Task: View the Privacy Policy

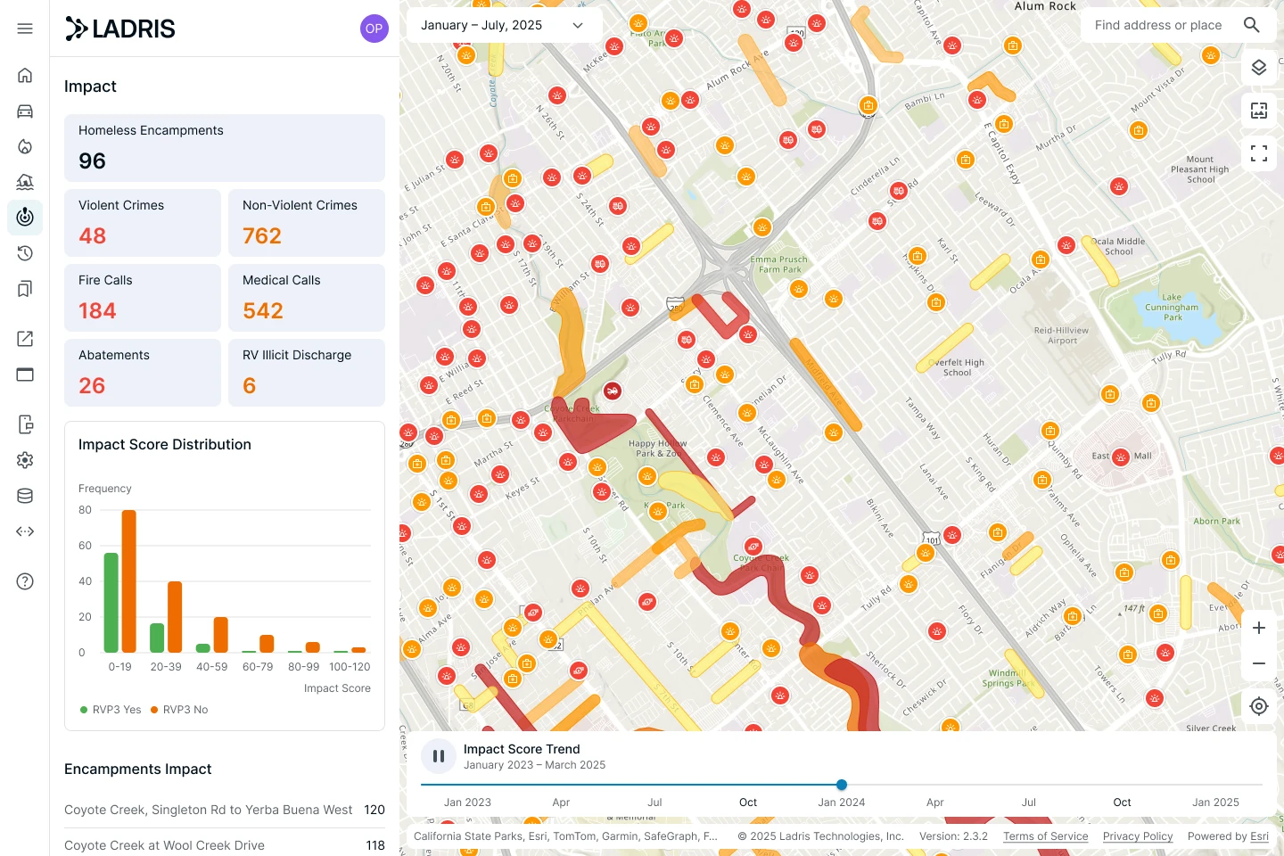Action: [x=1138, y=836]
